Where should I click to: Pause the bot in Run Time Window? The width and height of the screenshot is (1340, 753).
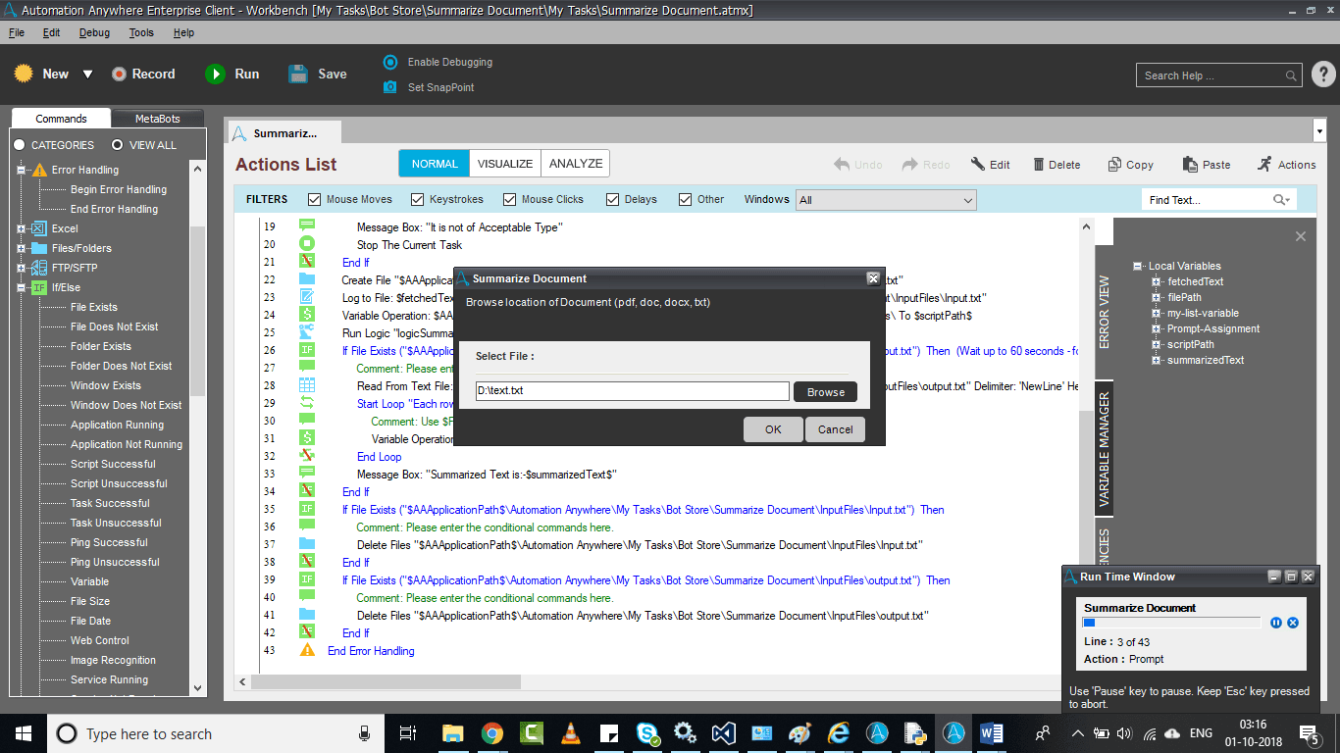pos(1276,623)
